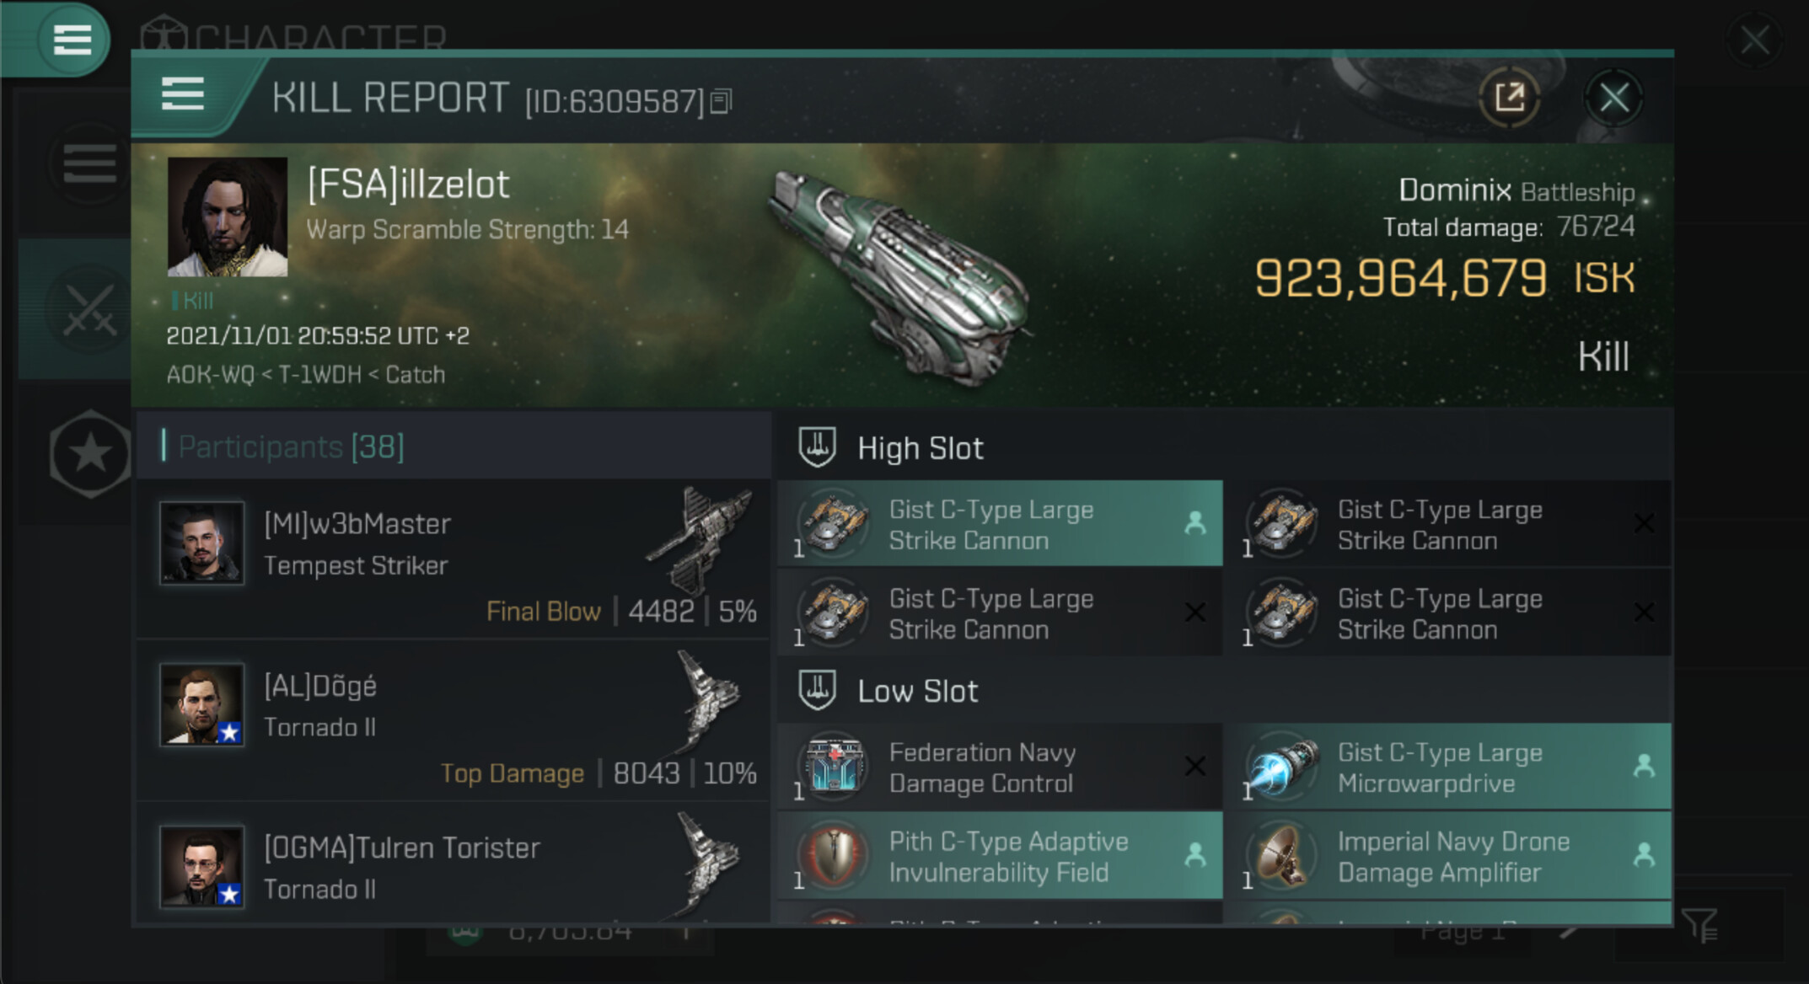This screenshot has width=1809, height=984.
Task: Click the Dõgé Tornado II ship icon
Action: (706, 701)
